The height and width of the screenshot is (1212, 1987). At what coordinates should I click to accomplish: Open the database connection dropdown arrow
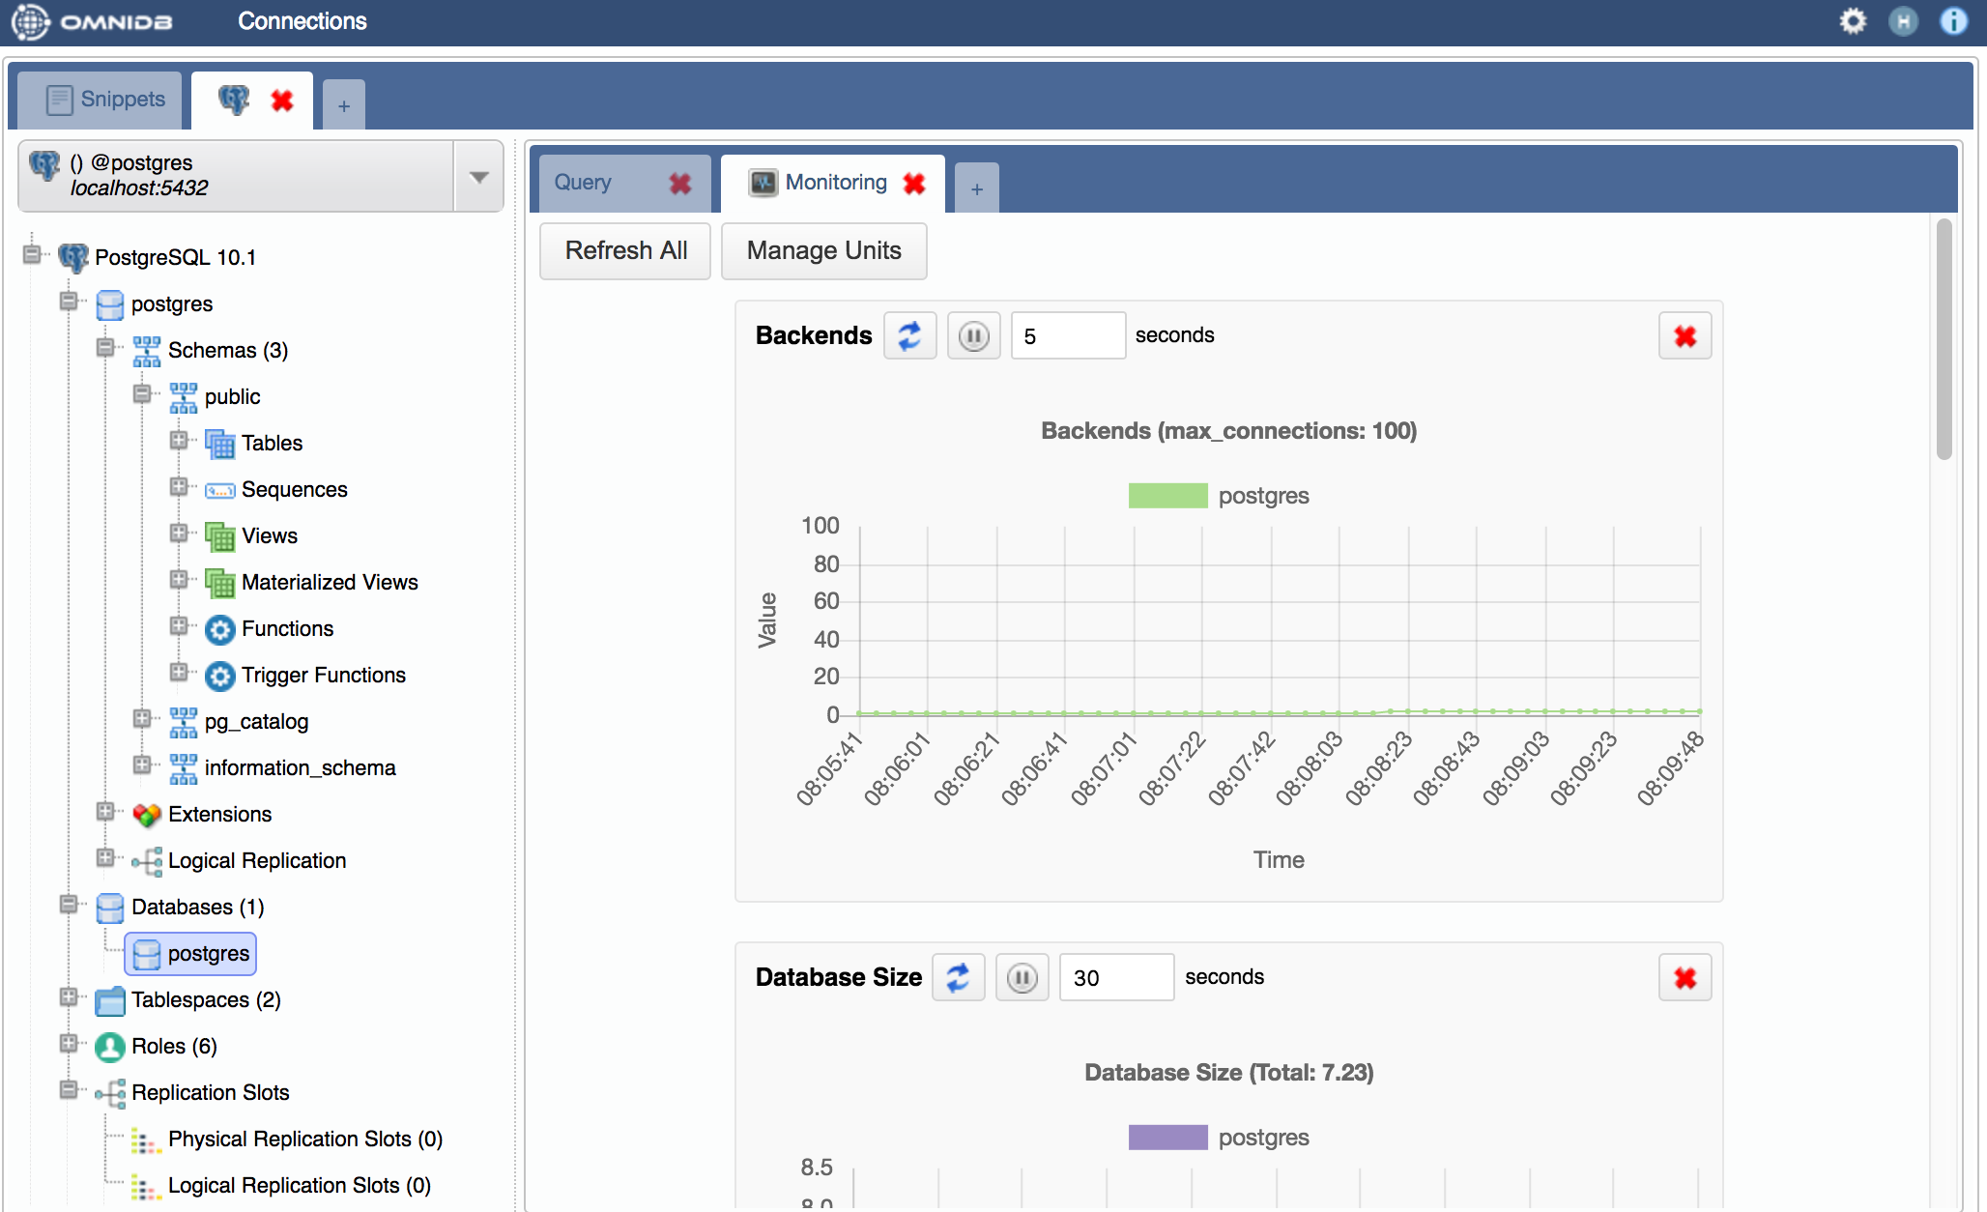click(478, 177)
